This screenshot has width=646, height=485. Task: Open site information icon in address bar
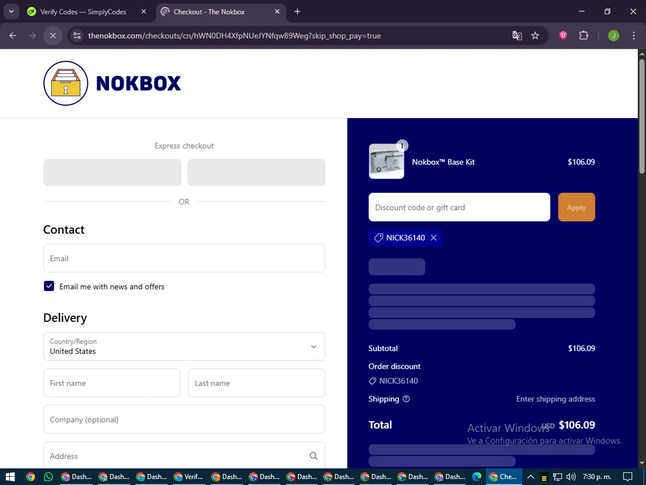tap(77, 36)
